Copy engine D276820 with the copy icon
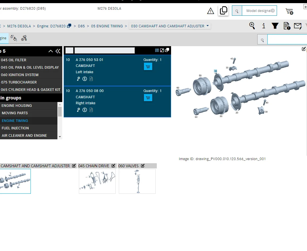Viewport: 307px width, 251px height. coord(69,26)
